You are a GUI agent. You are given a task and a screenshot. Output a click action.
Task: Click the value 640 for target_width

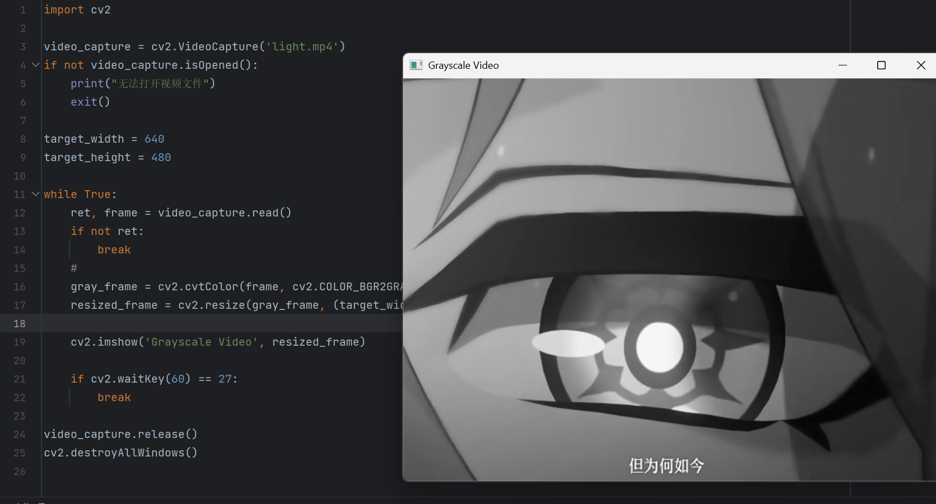tap(155, 139)
